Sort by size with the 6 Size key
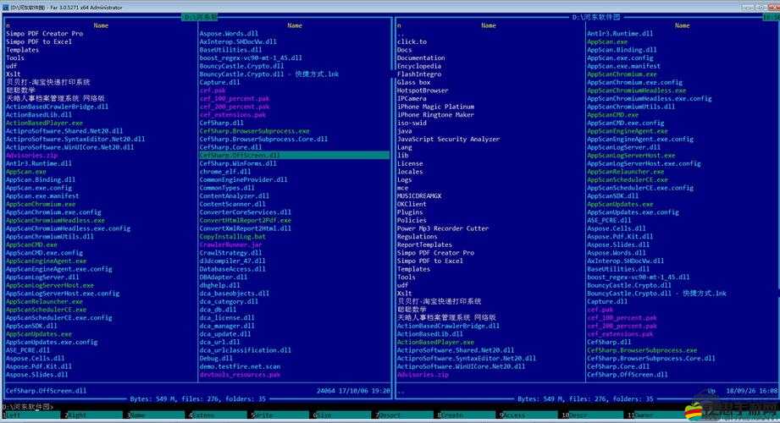The width and height of the screenshot is (780, 423). [x=343, y=415]
